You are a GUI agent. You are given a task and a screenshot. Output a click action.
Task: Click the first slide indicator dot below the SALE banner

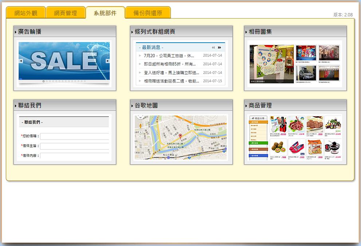tap(44, 81)
